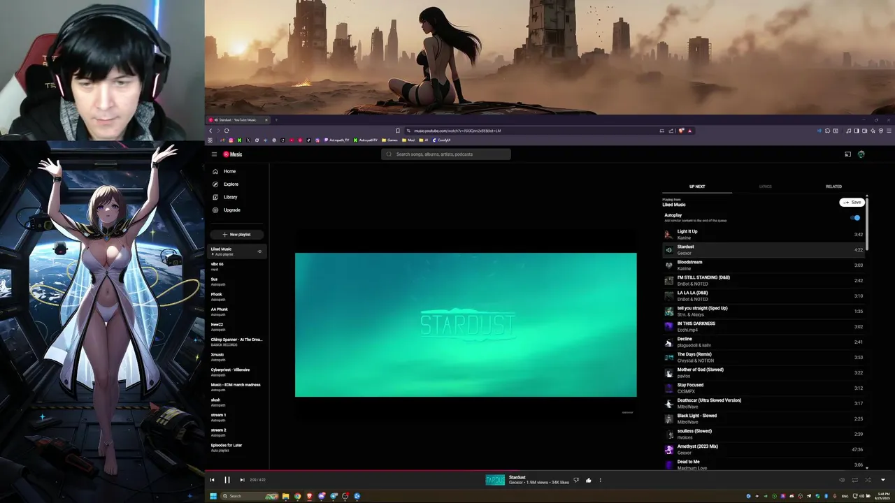This screenshot has height=503, width=895.
Task: Switch to the UP NEXT tab
Action: 697,187
